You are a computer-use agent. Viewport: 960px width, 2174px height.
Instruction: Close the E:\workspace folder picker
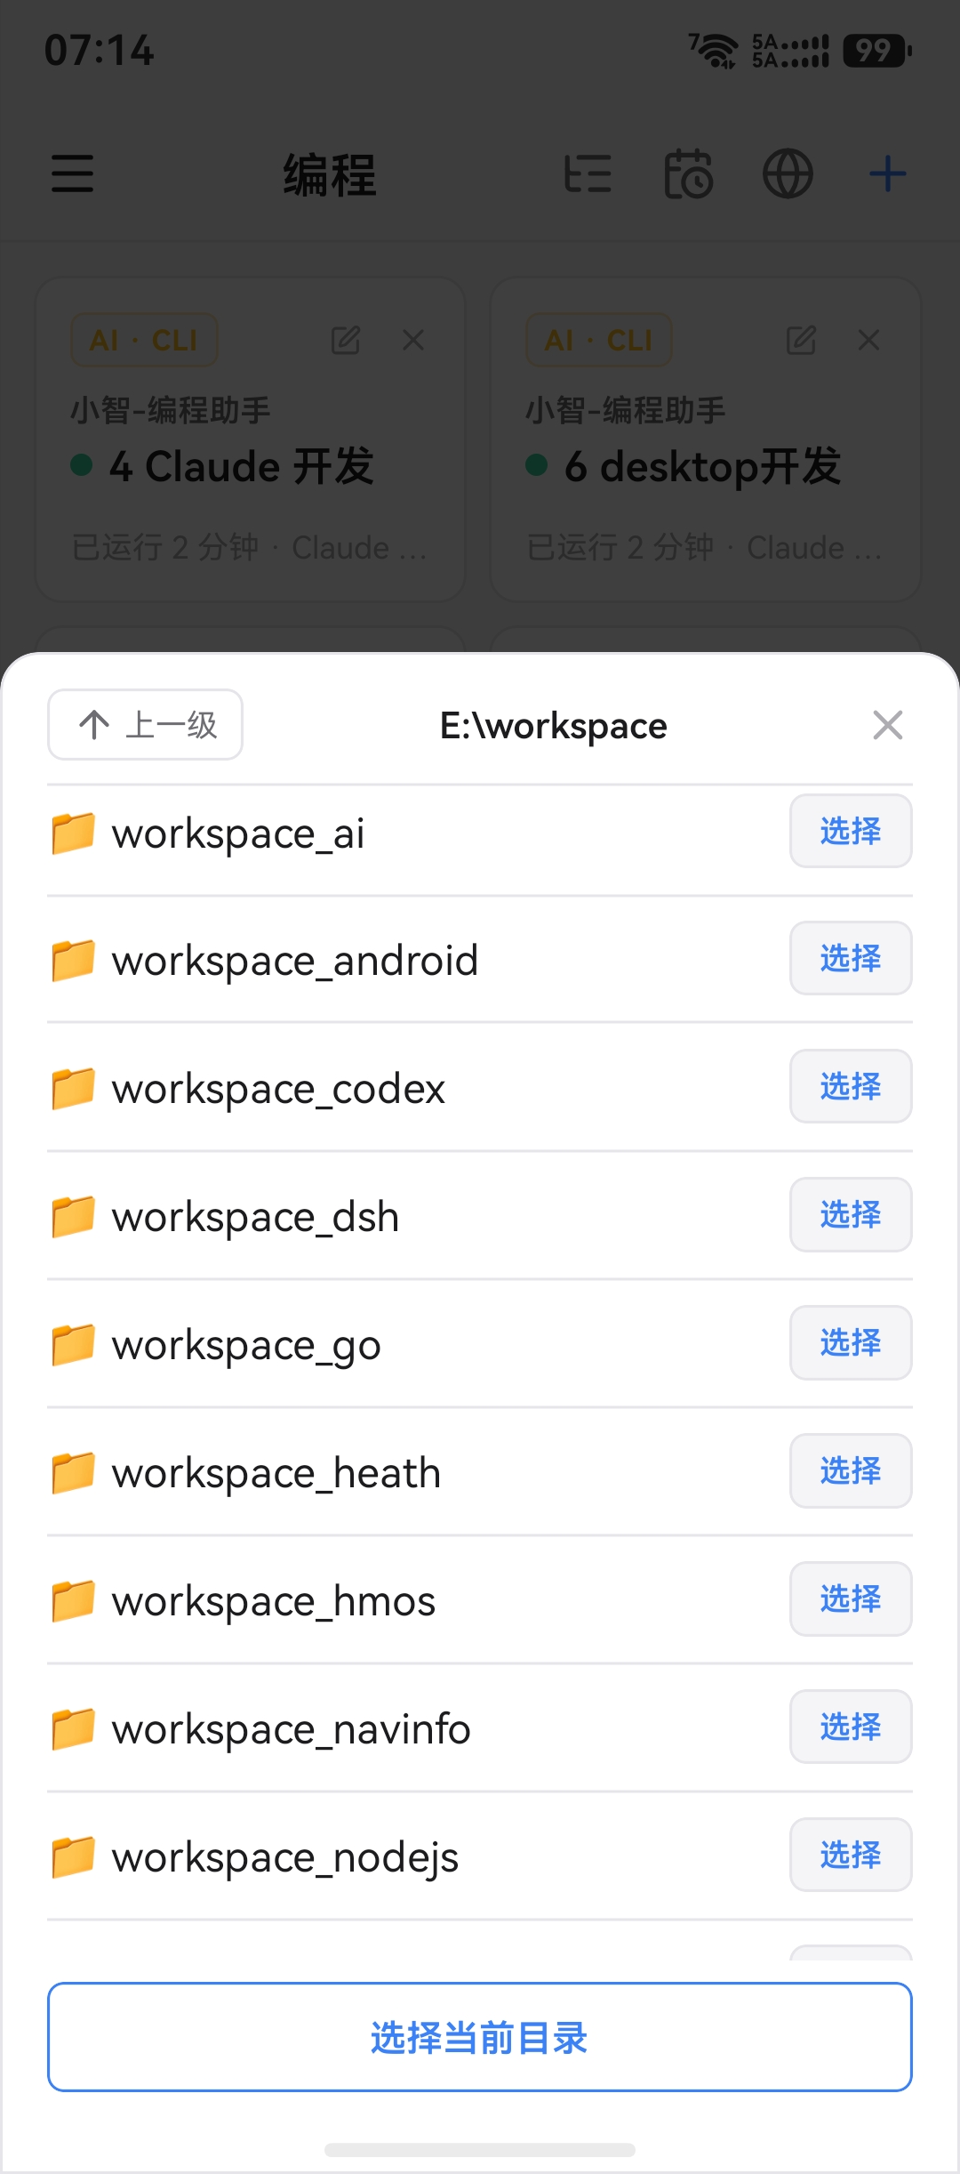(x=887, y=725)
